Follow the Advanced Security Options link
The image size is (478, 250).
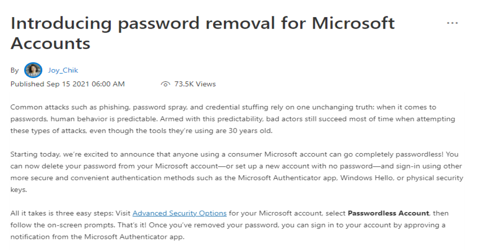point(179,213)
